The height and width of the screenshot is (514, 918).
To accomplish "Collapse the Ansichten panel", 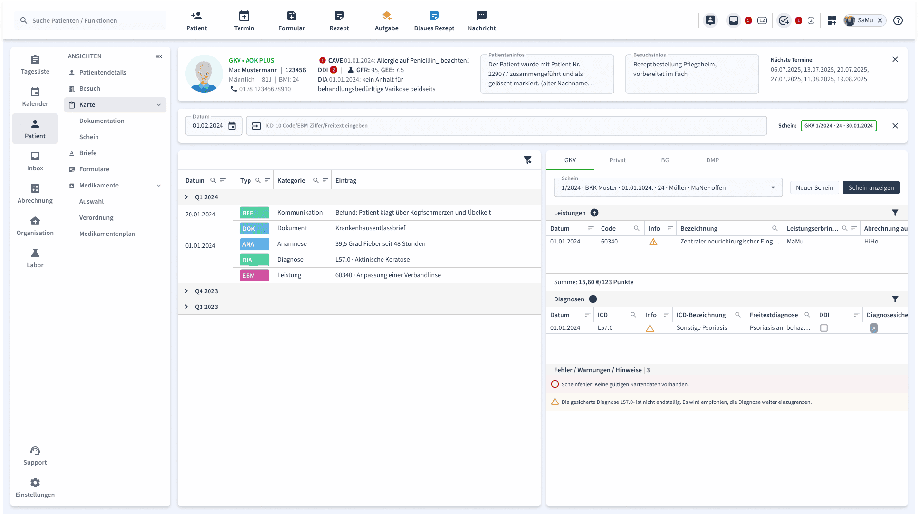I will pos(159,56).
